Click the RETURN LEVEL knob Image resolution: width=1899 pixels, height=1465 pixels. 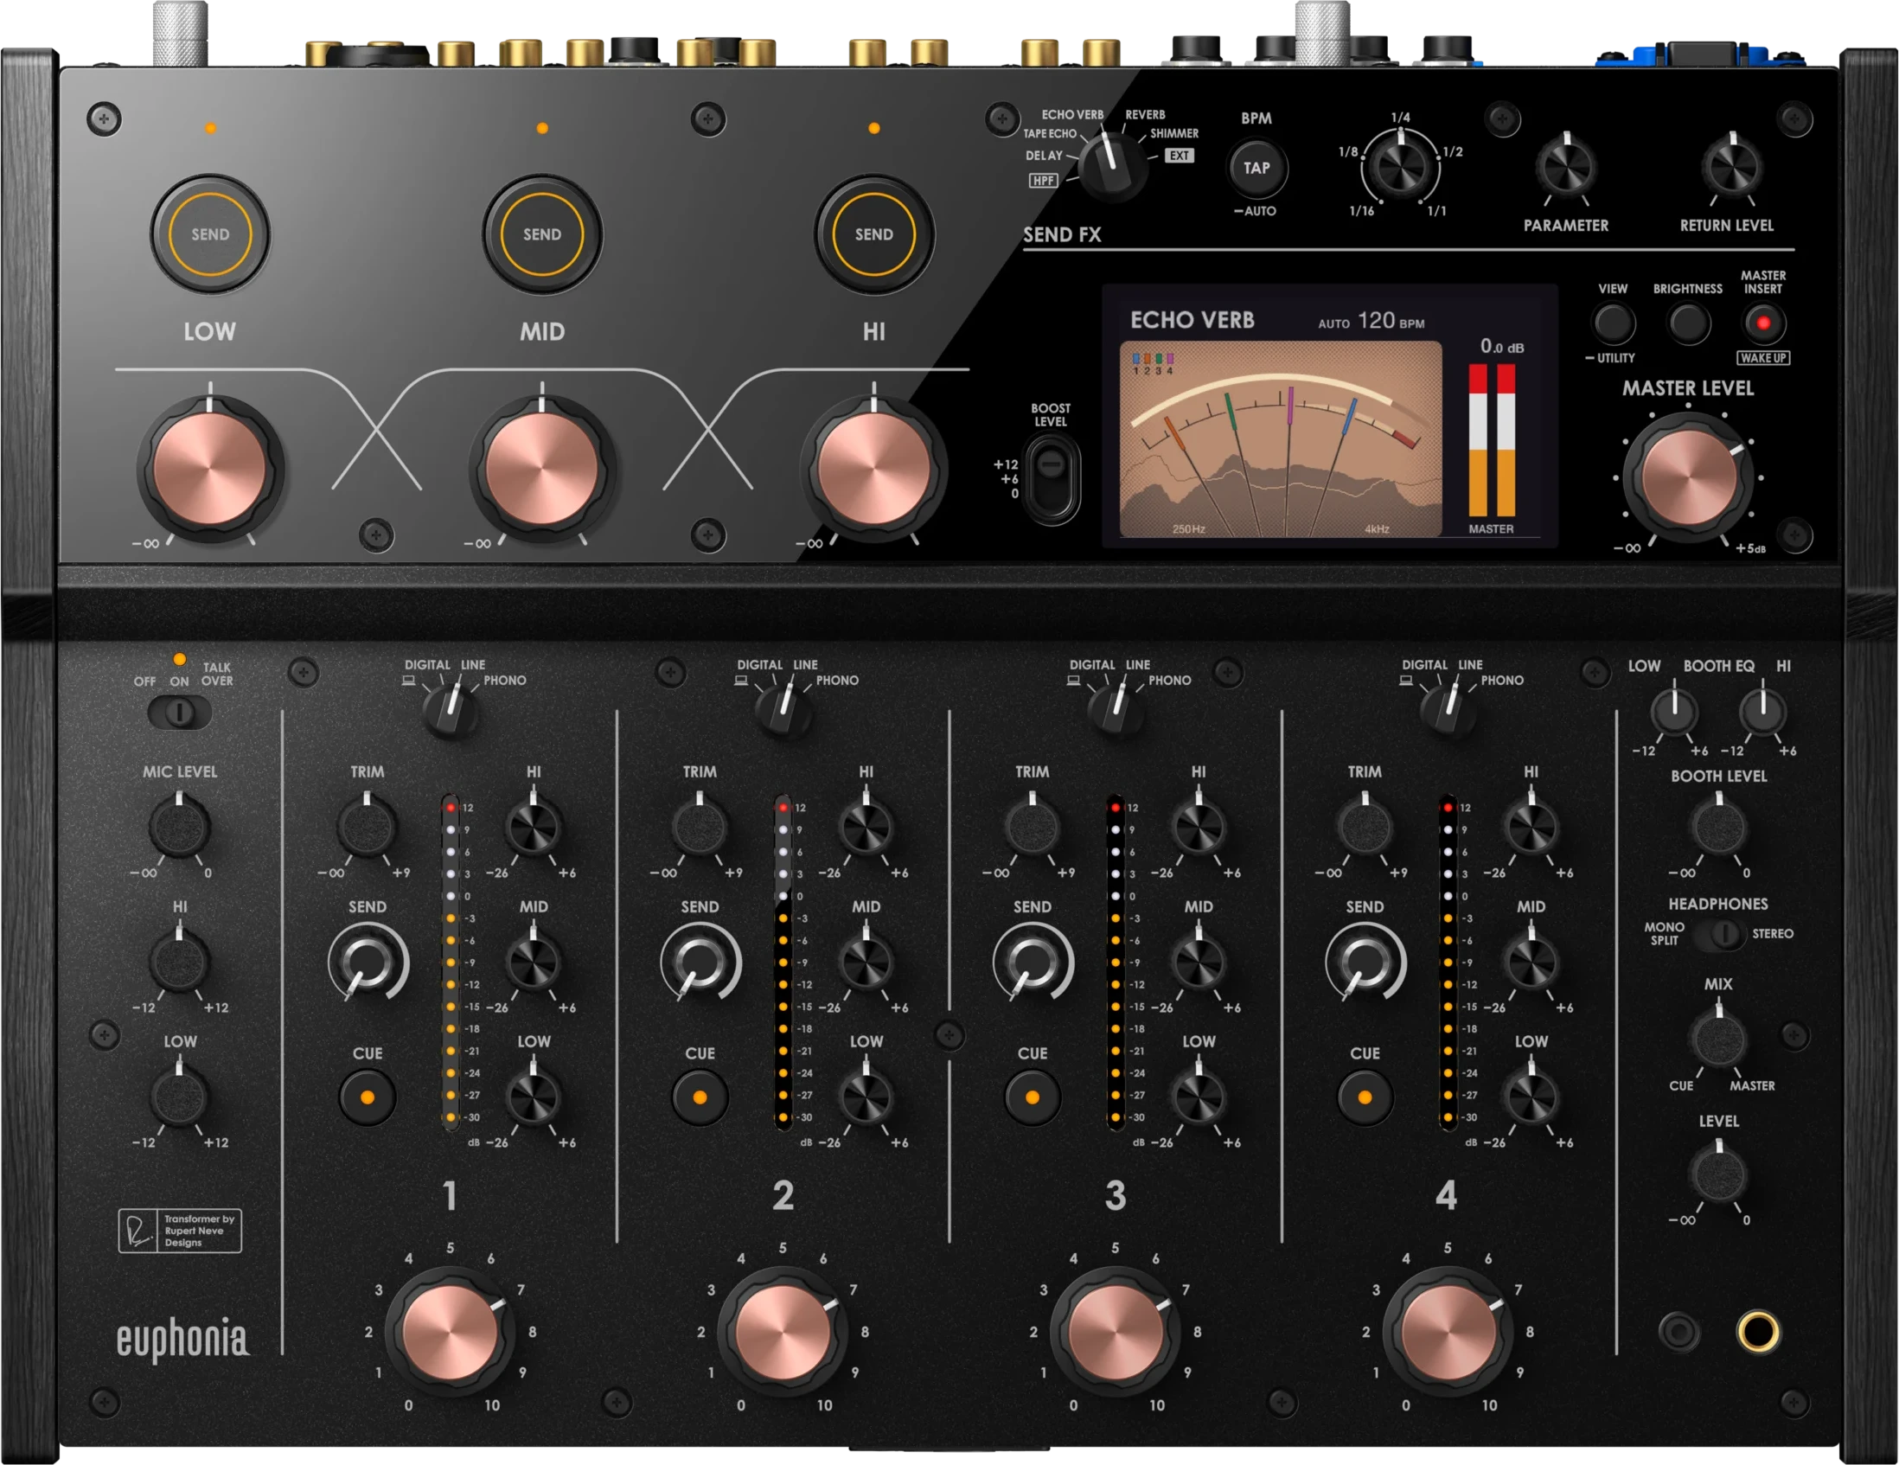pos(1732,168)
